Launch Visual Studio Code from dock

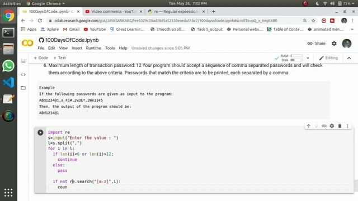pos(8,83)
